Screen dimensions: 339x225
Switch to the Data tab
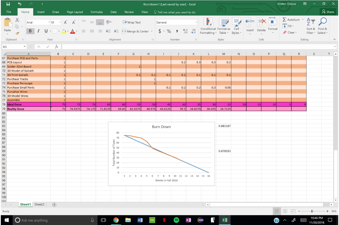(114, 12)
